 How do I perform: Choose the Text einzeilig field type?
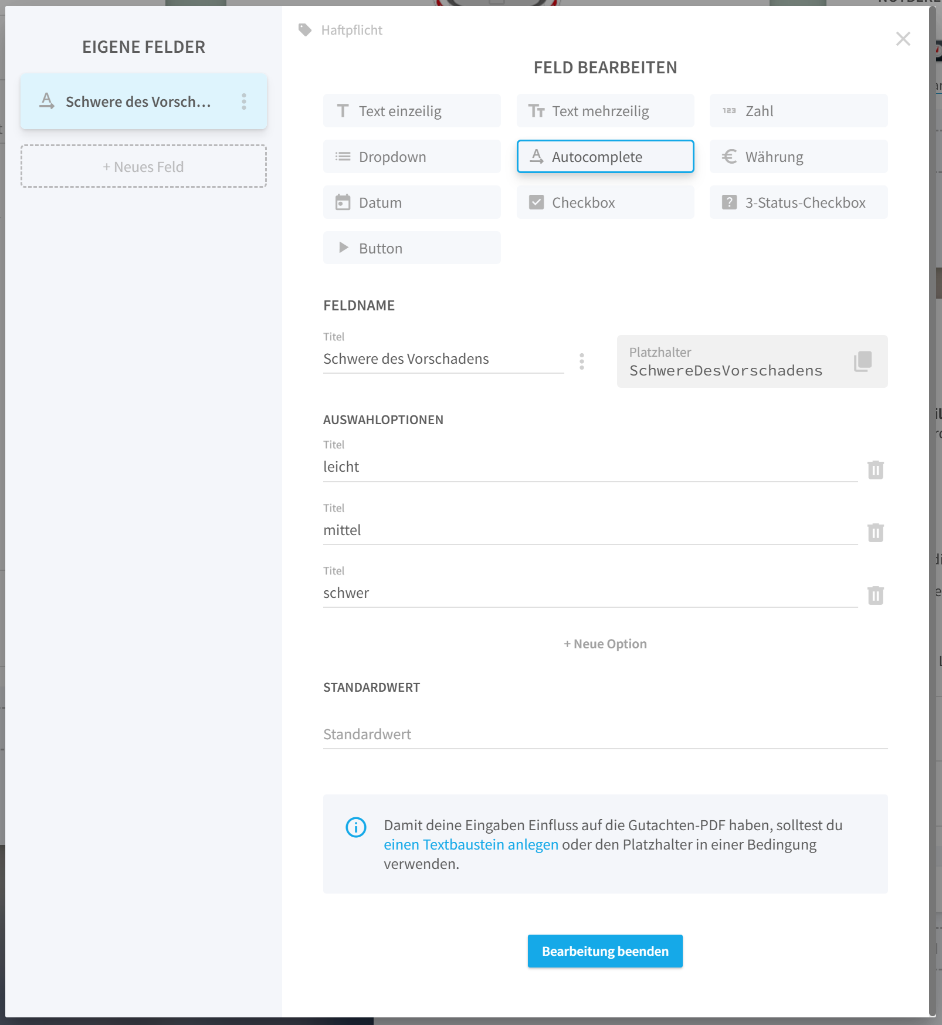tap(412, 111)
